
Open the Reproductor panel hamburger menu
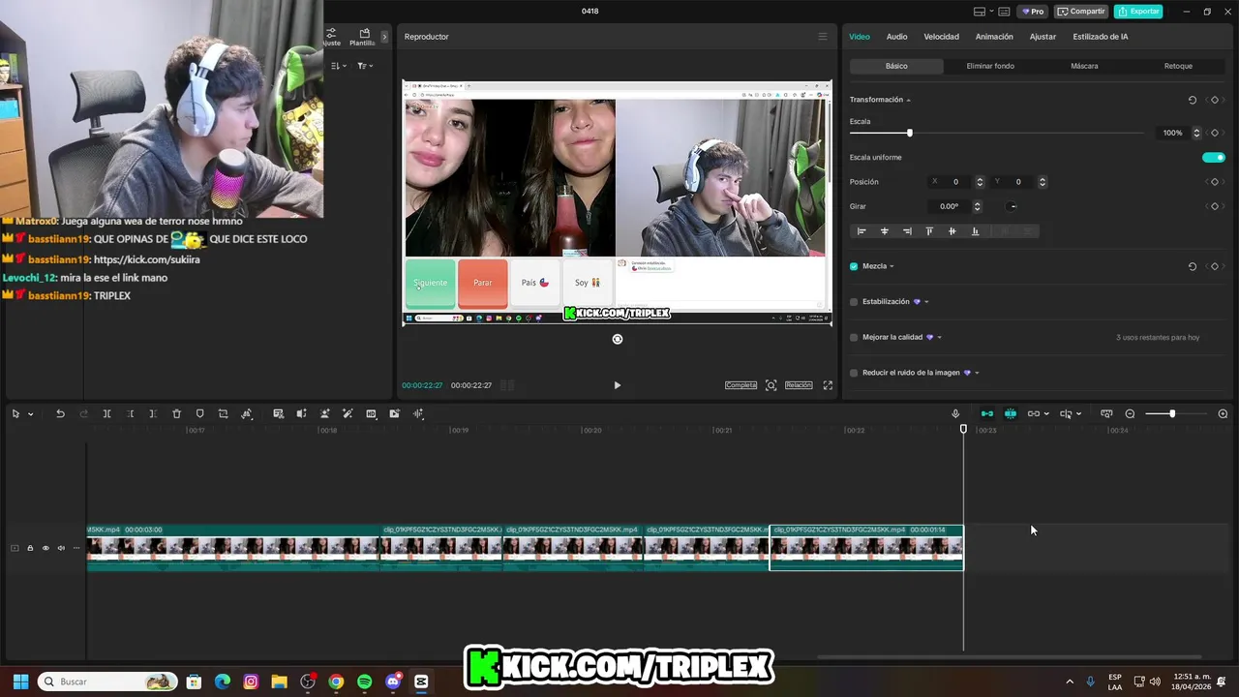click(823, 37)
